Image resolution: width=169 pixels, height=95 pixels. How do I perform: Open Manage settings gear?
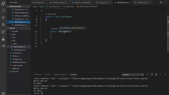click(x=3, y=93)
